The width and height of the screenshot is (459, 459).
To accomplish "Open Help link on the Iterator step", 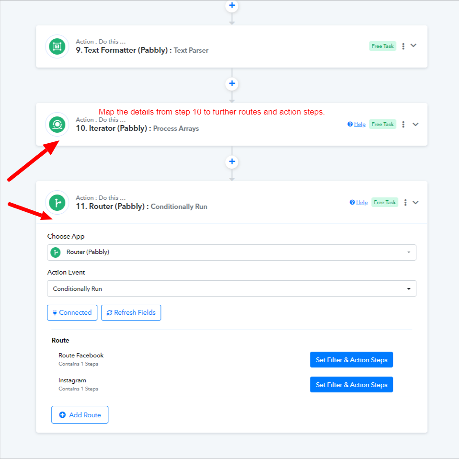I will (x=356, y=125).
